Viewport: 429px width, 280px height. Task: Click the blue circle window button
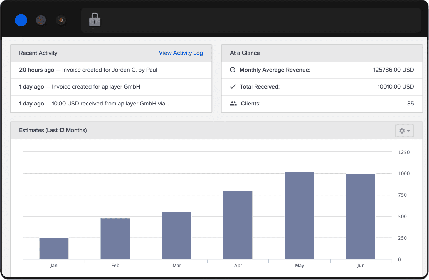point(21,20)
